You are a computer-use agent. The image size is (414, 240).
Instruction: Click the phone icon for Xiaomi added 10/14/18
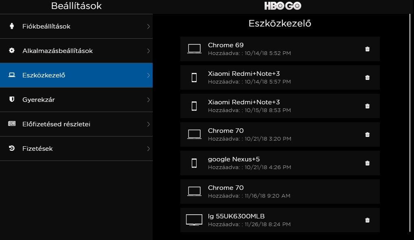tap(194, 77)
